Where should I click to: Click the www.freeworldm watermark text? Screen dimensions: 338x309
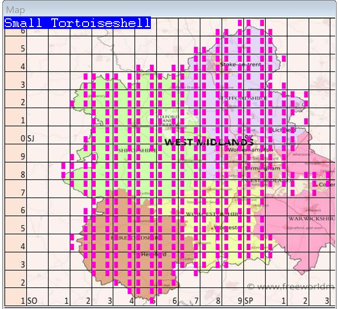click(x=290, y=287)
